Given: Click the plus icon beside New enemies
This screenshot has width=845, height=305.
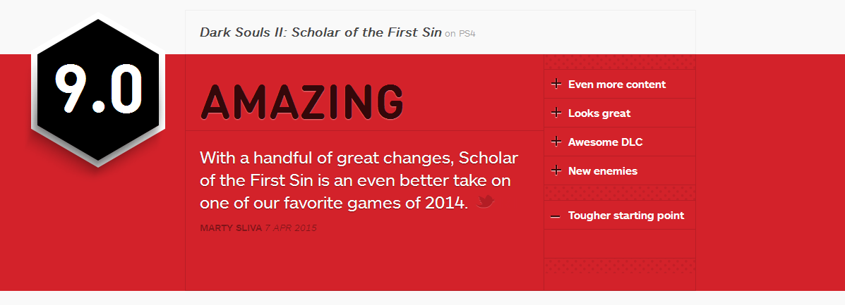Looking at the screenshot, I should (556, 171).
